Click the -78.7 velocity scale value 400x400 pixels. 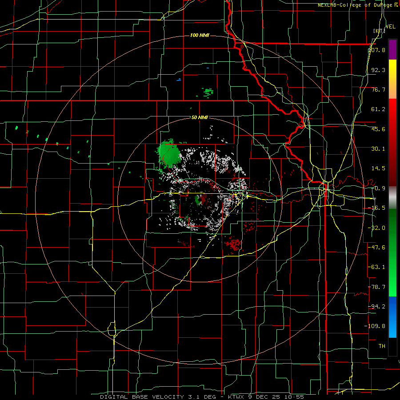[377, 287]
